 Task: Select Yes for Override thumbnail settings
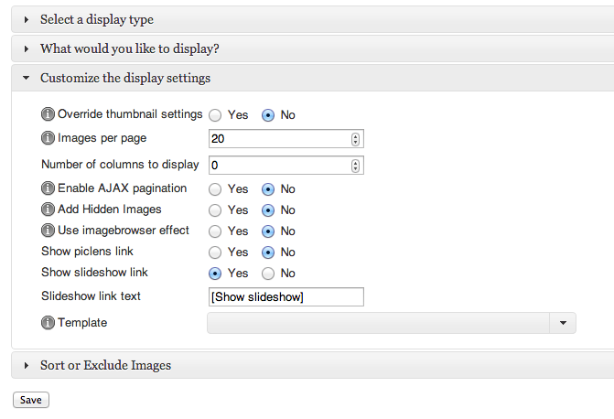click(215, 115)
